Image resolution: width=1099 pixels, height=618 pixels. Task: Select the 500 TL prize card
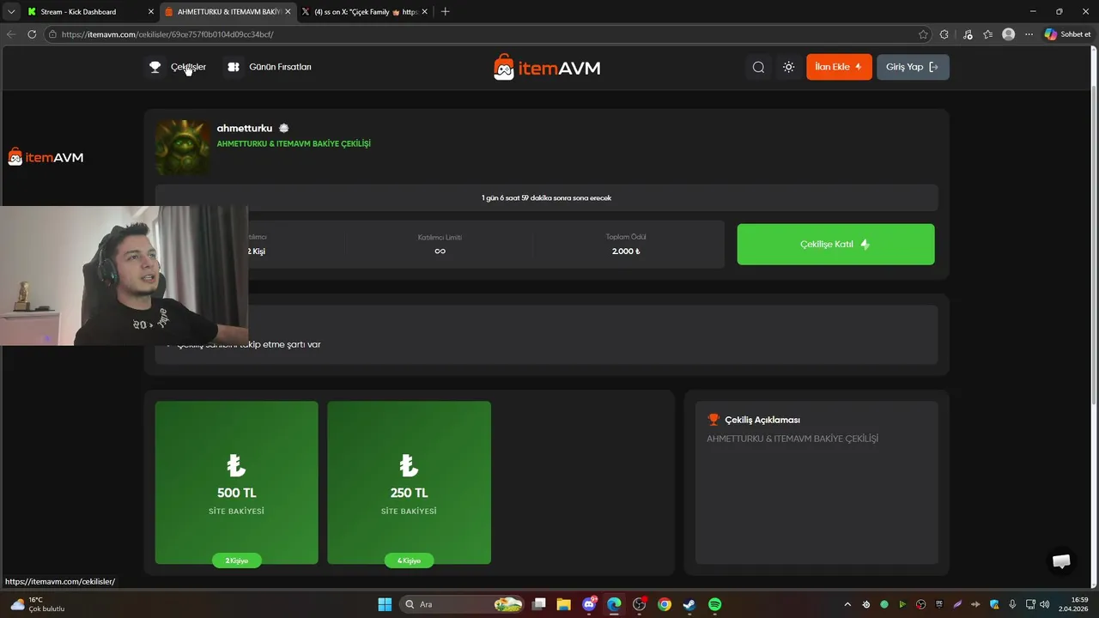click(x=236, y=482)
